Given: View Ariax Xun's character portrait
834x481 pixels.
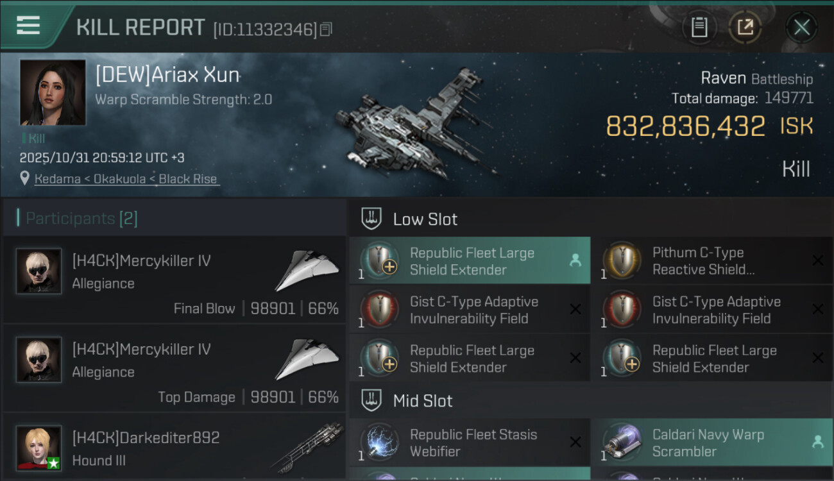Looking at the screenshot, I should [x=53, y=92].
